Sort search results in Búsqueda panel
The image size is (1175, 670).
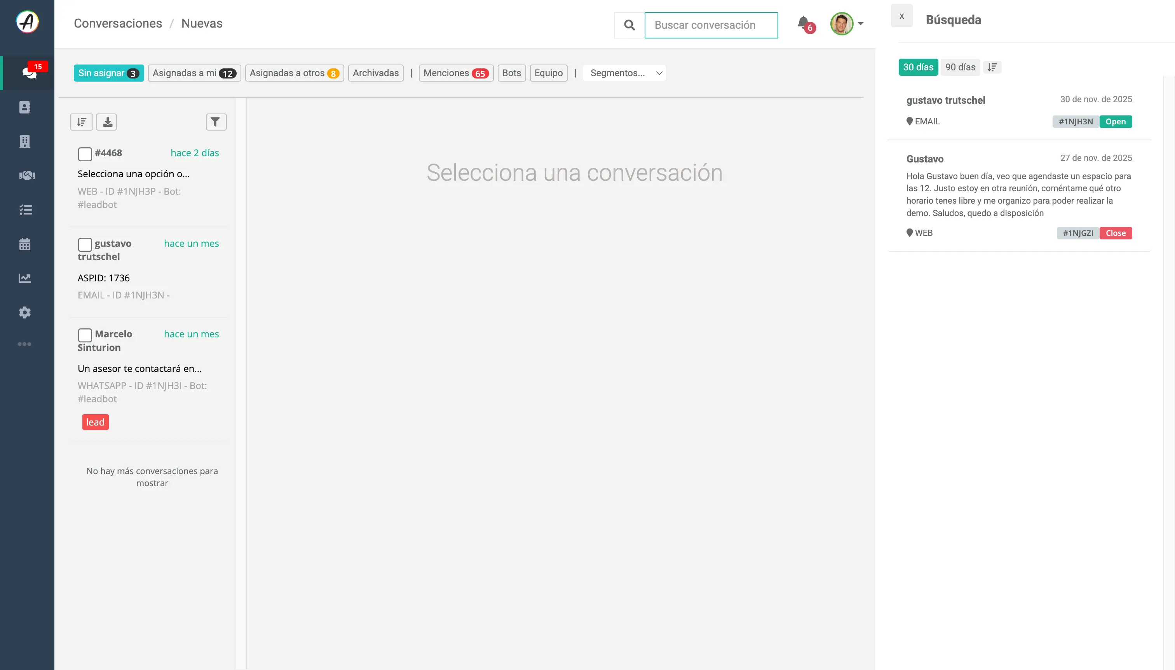(992, 67)
